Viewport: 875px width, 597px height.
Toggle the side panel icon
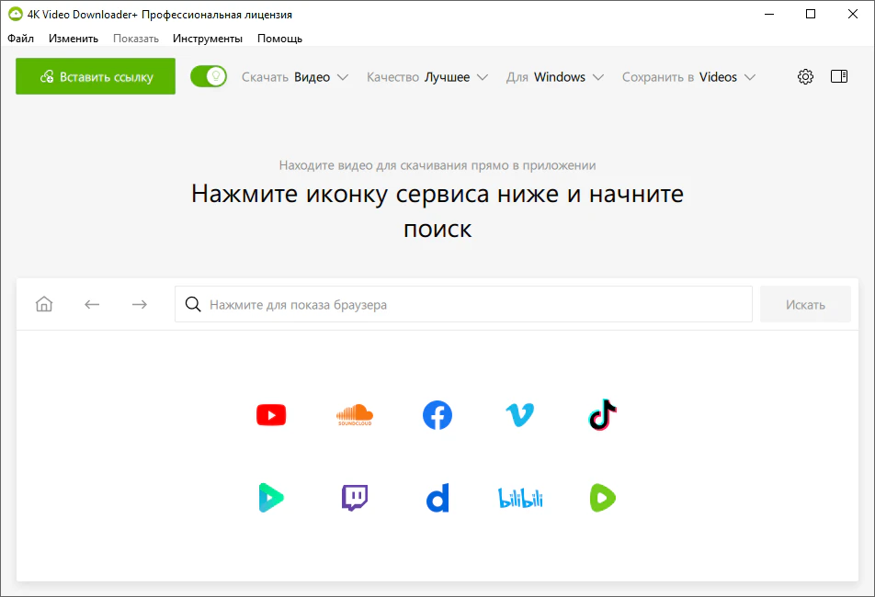point(839,77)
